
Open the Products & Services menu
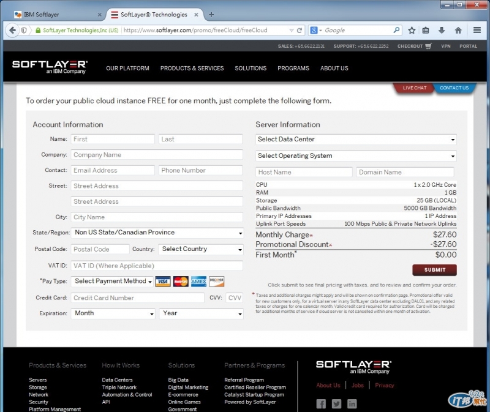pos(192,68)
